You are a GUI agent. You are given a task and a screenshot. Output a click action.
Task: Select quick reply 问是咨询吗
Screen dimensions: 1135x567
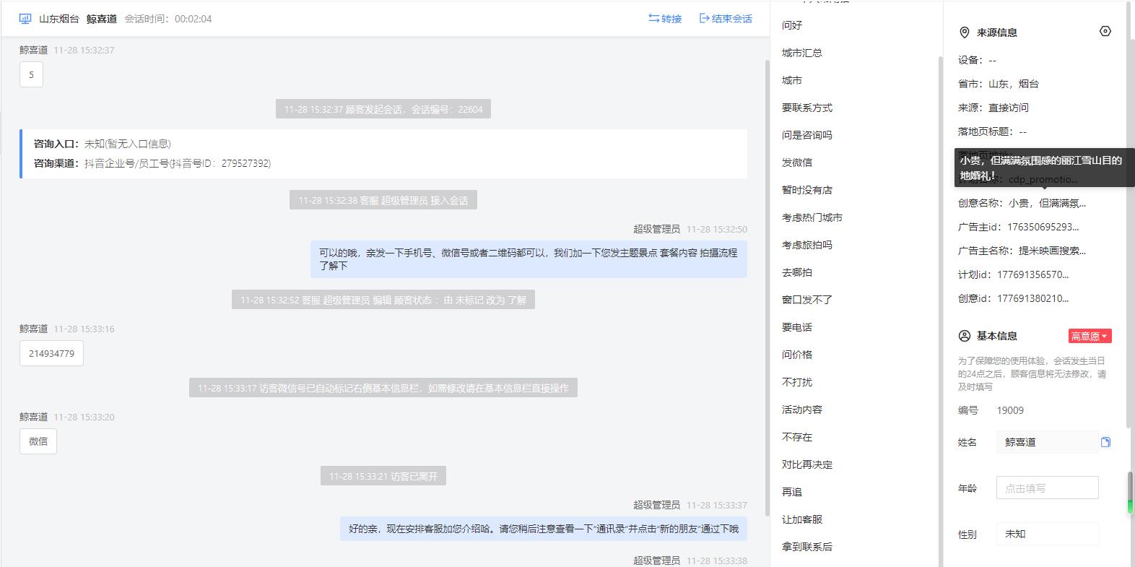[x=807, y=135]
